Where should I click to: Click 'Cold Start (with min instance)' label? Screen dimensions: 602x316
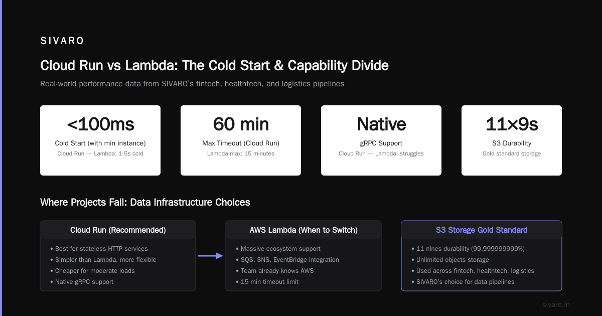click(x=100, y=143)
